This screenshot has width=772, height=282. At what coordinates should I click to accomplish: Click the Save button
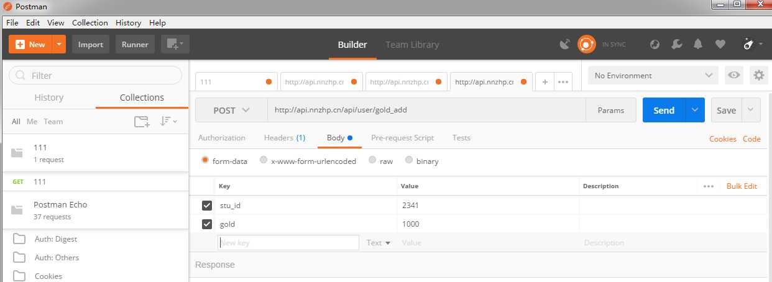pos(726,110)
